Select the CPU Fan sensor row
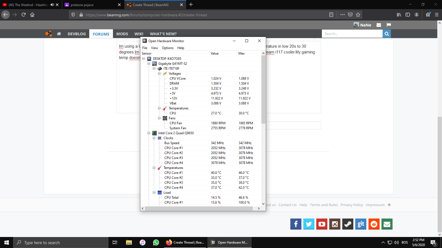The width and height of the screenshot is (442, 248). 201,123
